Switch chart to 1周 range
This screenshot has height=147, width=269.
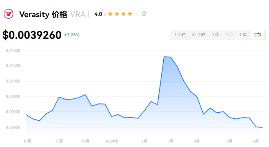216,35
